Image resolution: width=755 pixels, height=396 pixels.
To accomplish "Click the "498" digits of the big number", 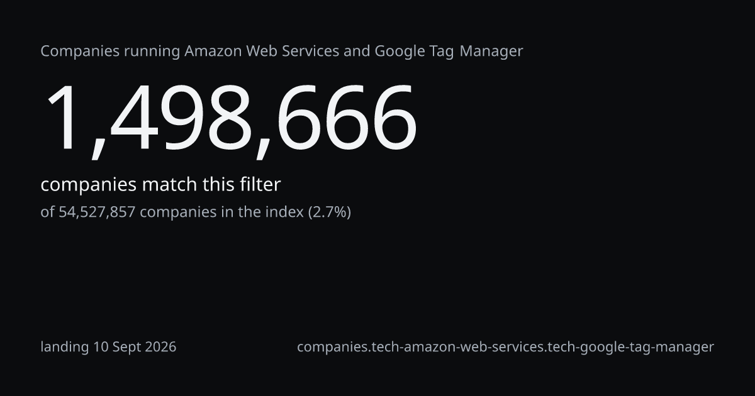I will point(183,118).
